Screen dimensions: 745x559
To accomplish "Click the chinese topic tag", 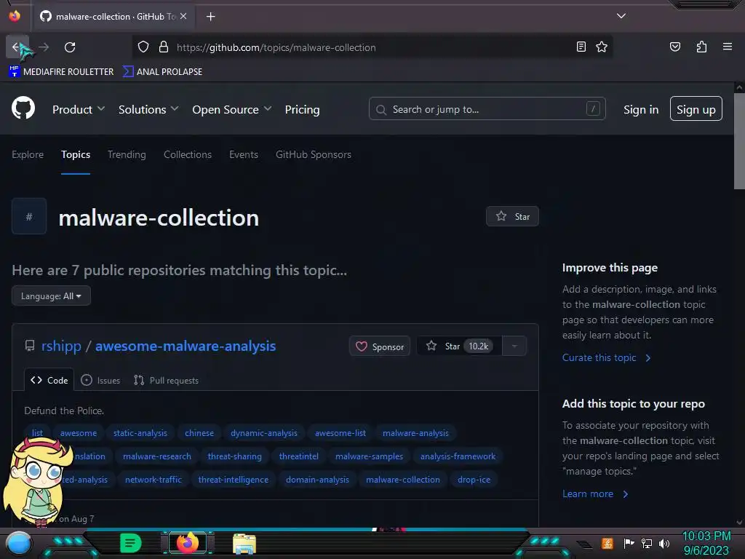I will point(199,433).
